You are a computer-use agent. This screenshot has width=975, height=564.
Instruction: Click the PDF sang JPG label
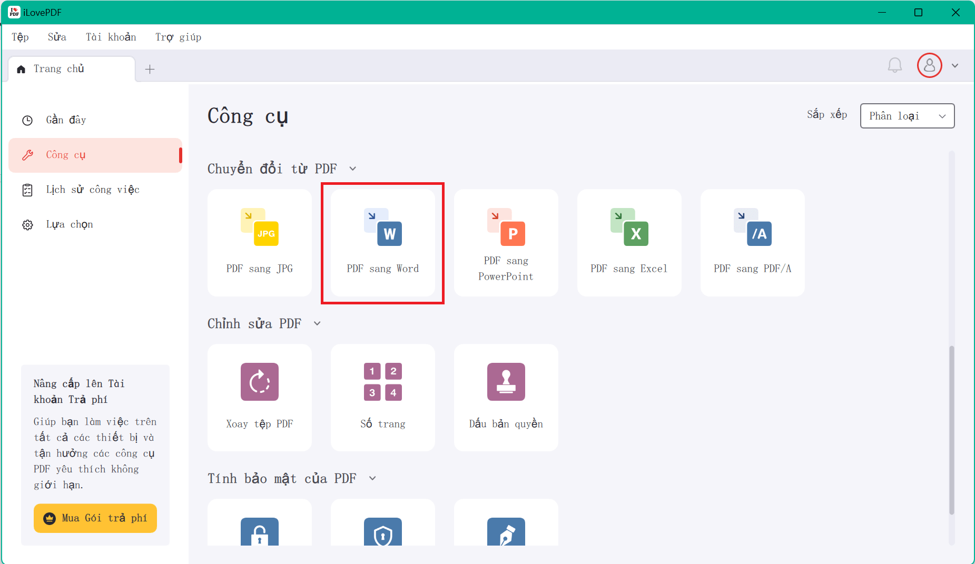click(260, 269)
